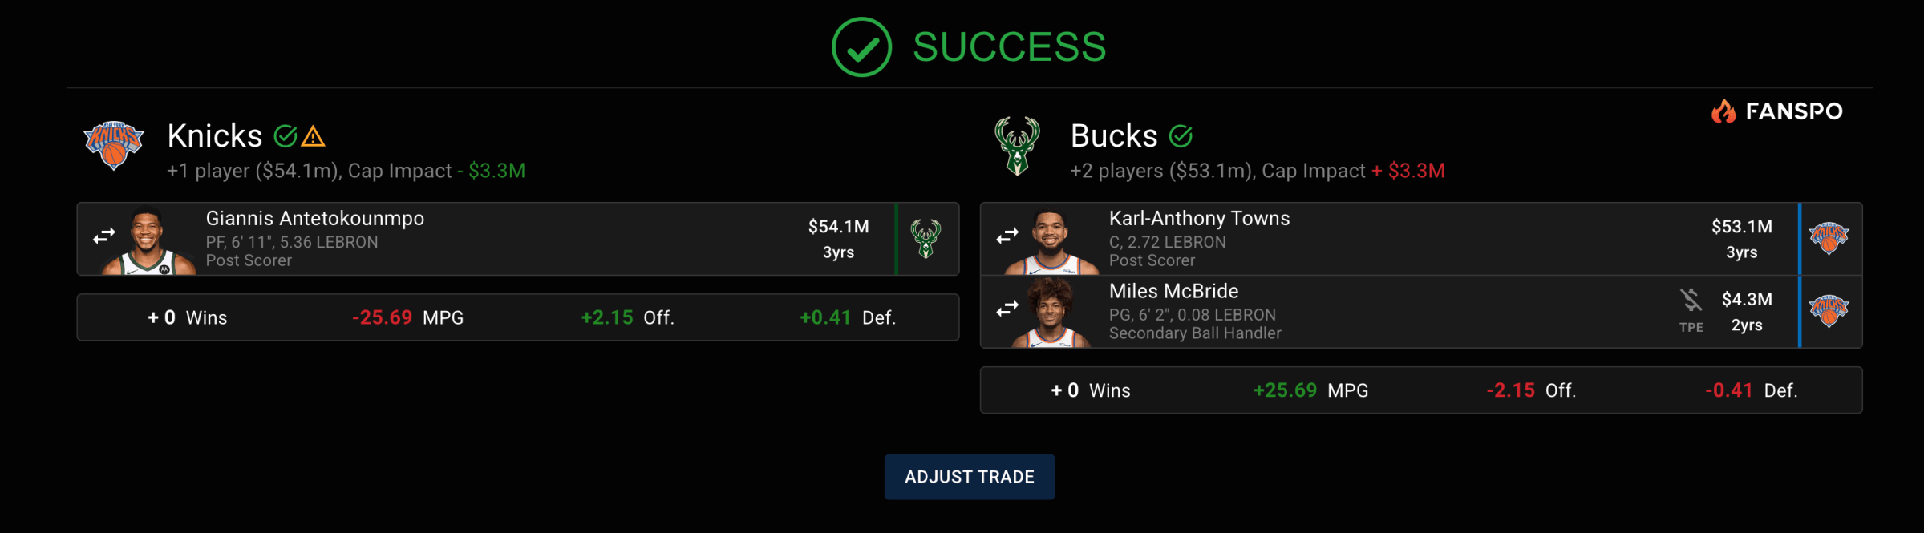Click the swap arrows beside Karl-Anthony Towns

pyautogui.click(x=1007, y=236)
